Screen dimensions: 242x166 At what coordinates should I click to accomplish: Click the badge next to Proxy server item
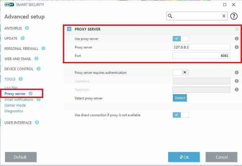tap(31, 93)
